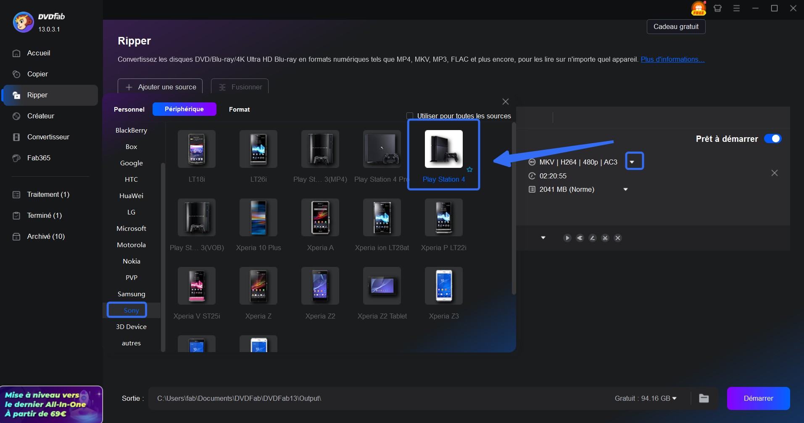Select Box device brand
The height and width of the screenshot is (423, 804).
[x=132, y=147]
